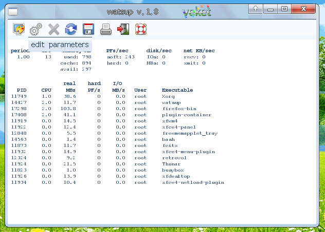The height and width of the screenshot is (232, 325).
Task: Click the retrovol executable entry
Action: [174, 158]
